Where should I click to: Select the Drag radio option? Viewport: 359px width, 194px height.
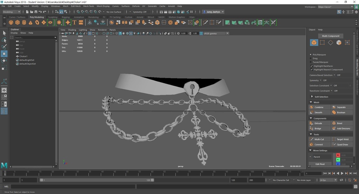click(311, 58)
